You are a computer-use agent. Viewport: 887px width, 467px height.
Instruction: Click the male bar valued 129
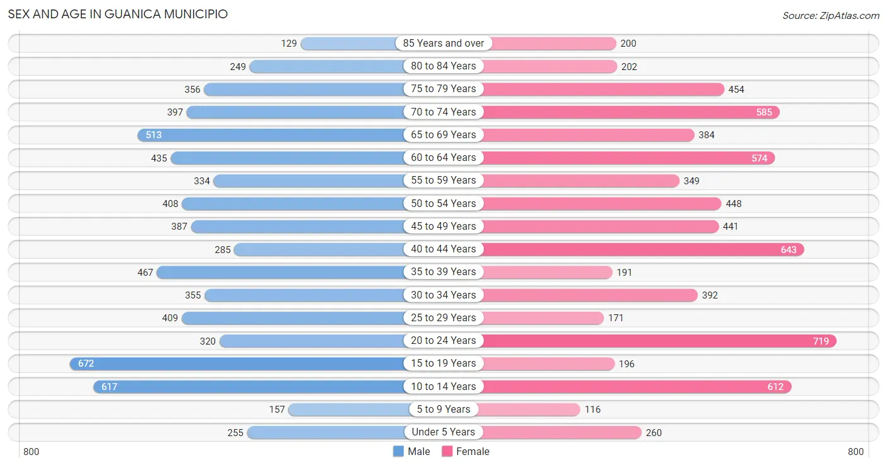click(372, 43)
